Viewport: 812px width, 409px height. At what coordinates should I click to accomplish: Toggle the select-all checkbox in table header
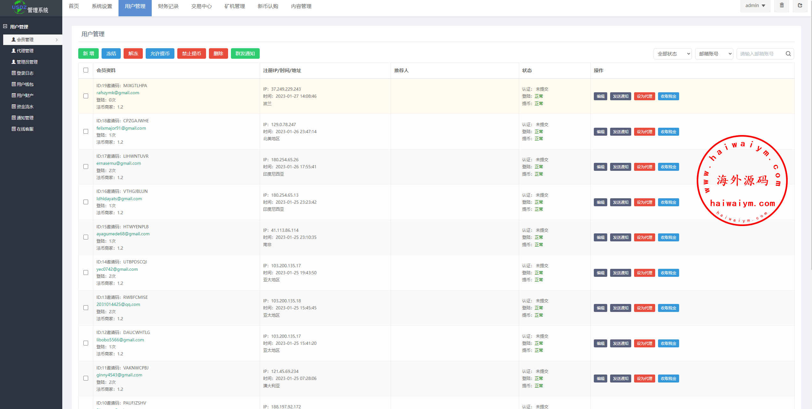pos(86,70)
